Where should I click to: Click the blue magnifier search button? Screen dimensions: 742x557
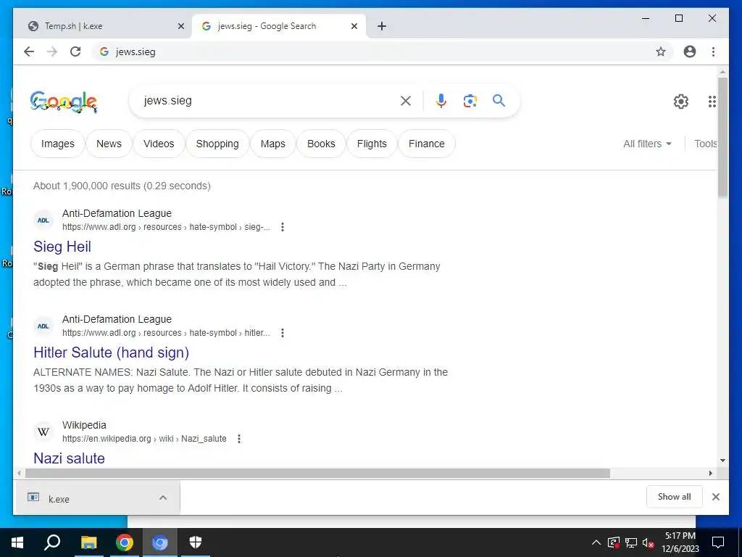(499, 100)
